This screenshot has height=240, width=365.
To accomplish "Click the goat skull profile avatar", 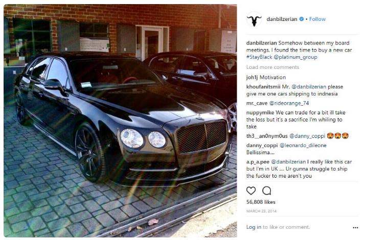I will click(x=254, y=19).
